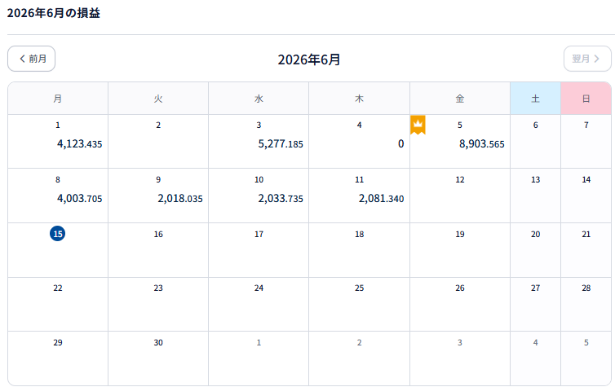This screenshot has width=615, height=387.
Task: Click the 2026年6月 month title
Action: 309,59
